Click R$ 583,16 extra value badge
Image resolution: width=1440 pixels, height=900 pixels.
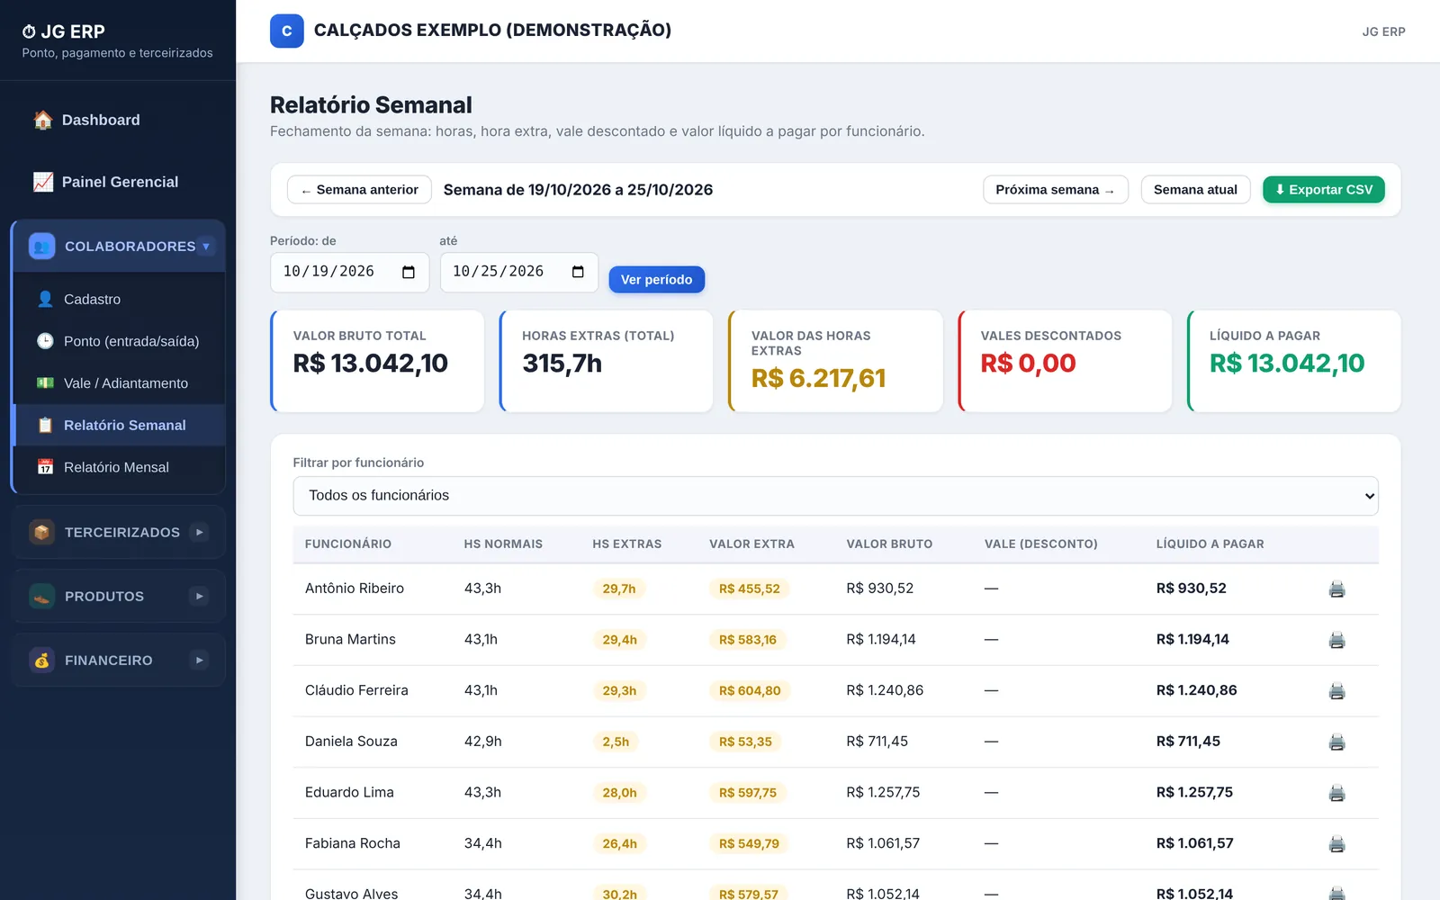tap(748, 640)
